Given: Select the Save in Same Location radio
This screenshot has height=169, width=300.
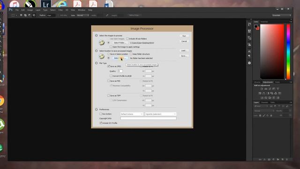Looking at the screenshot, I should coord(108,54).
